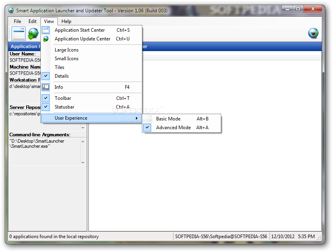Choose Details view entry
The height and width of the screenshot is (252, 333).
click(91, 76)
